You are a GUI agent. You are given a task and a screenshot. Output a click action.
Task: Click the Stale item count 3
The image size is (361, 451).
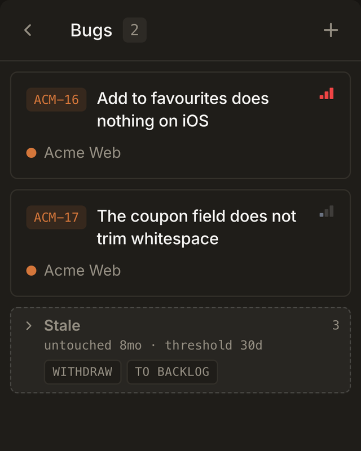click(336, 325)
